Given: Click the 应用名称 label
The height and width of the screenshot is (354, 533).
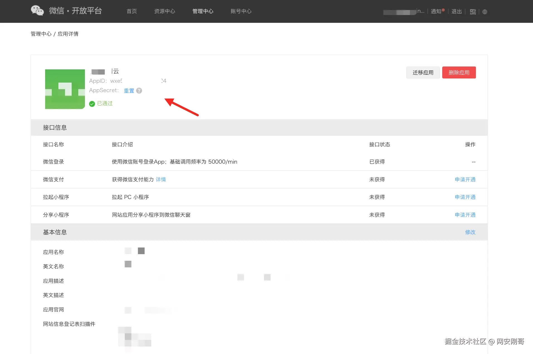Looking at the screenshot, I should coord(53,252).
